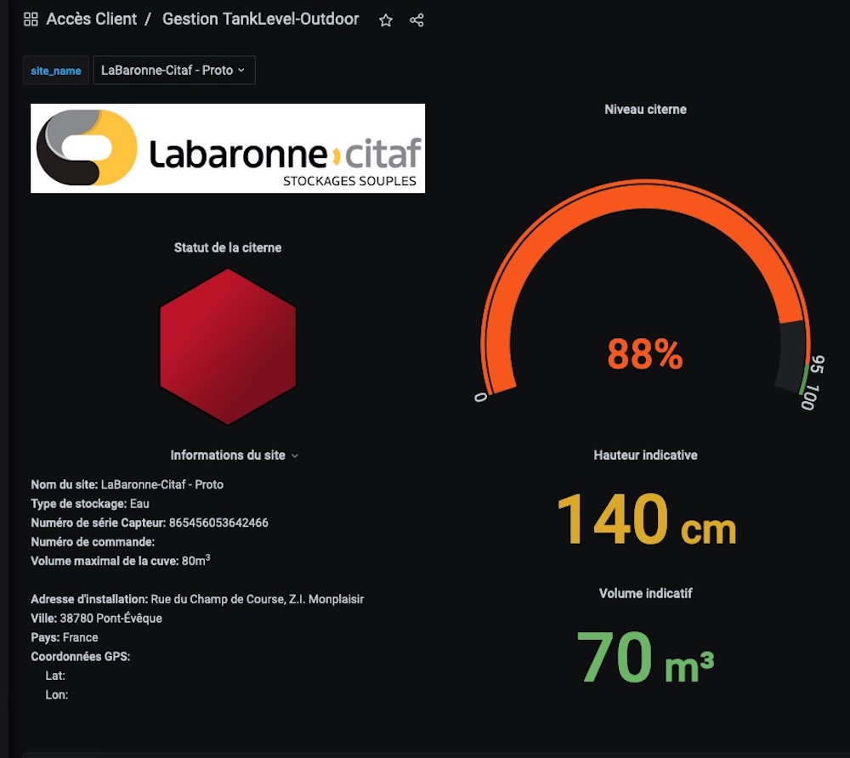Share the dashboard via share icon
Viewport: 850px width, 758px height.
click(x=416, y=20)
